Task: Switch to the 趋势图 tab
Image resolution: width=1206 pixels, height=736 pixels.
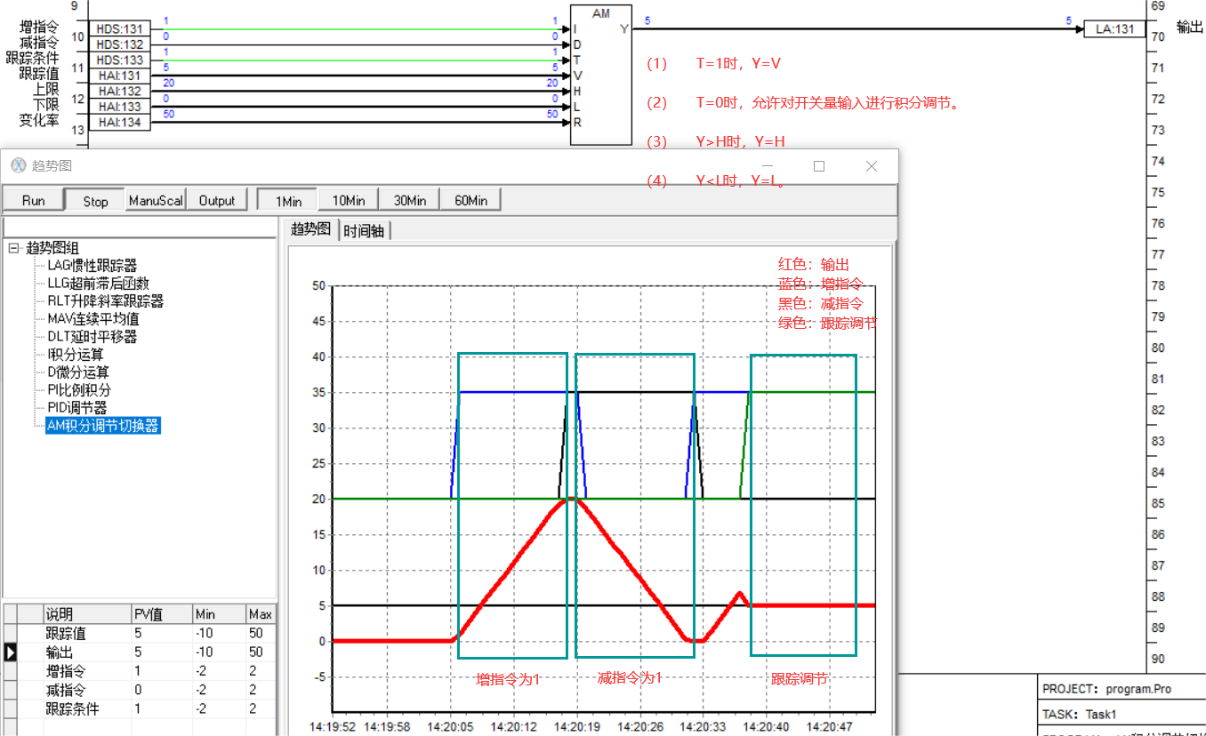Action: click(311, 229)
